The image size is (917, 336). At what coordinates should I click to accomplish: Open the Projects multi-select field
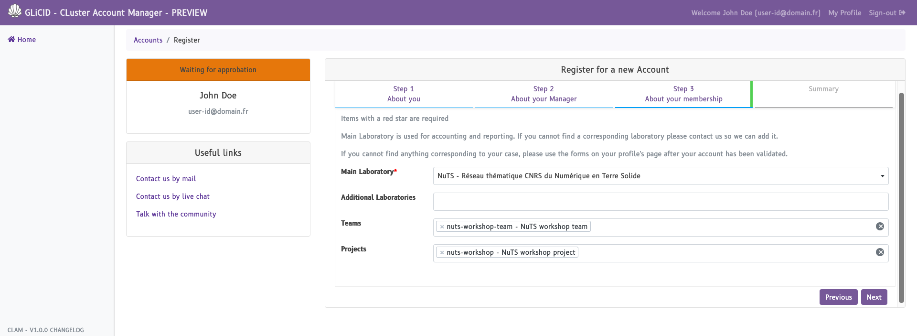726,253
